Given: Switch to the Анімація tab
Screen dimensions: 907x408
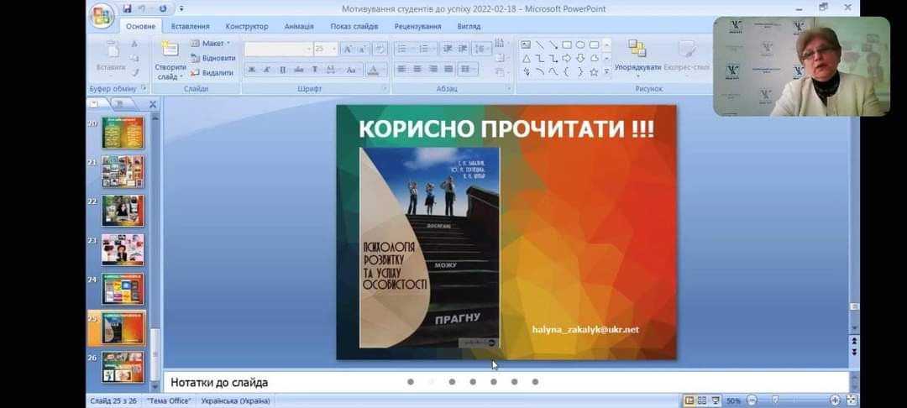Looking at the screenshot, I should coord(298,26).
